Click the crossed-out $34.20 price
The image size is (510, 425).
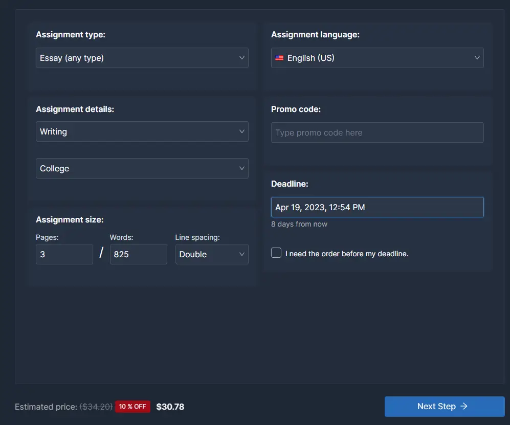(x=96, y=407)
